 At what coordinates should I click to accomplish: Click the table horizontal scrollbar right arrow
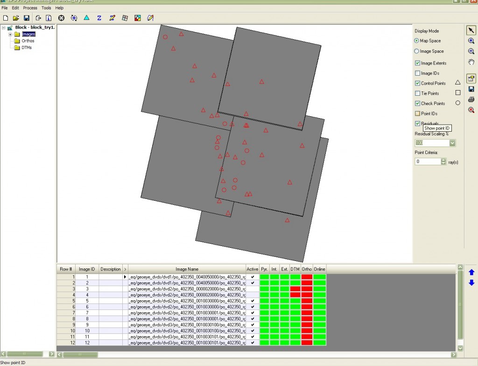(454, 354)
